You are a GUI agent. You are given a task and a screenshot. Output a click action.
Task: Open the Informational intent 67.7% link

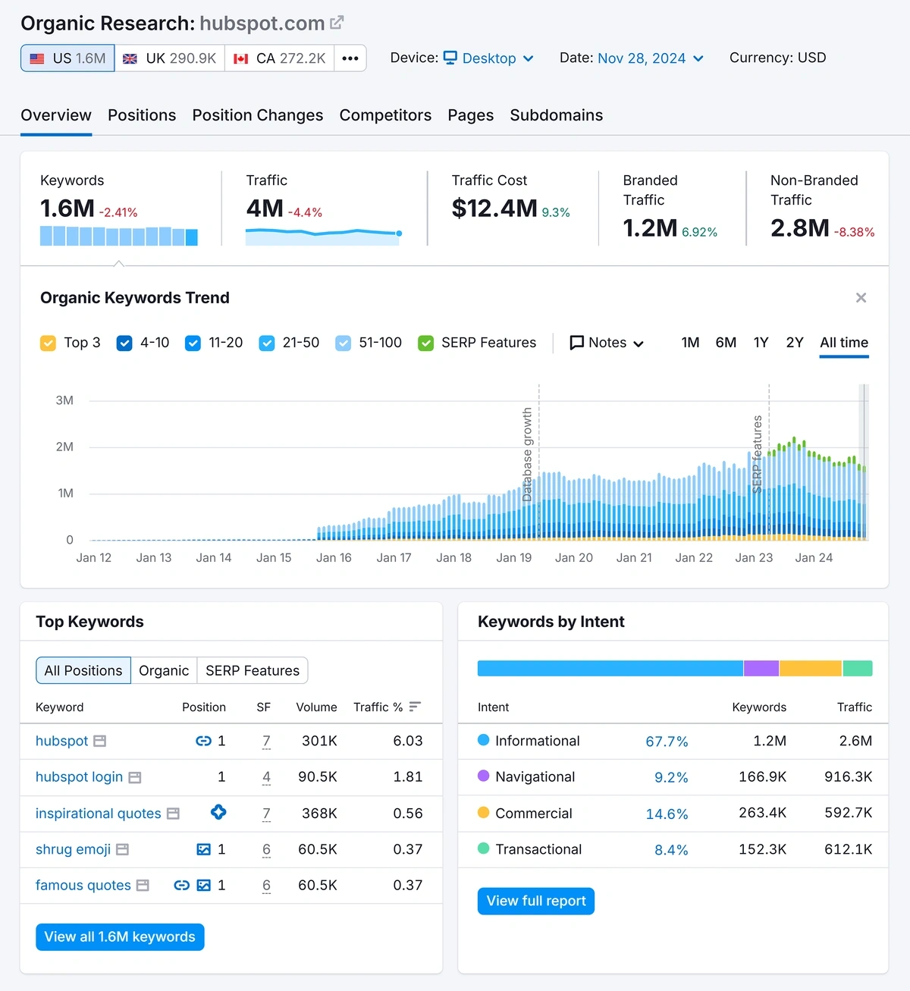[667, 741]
